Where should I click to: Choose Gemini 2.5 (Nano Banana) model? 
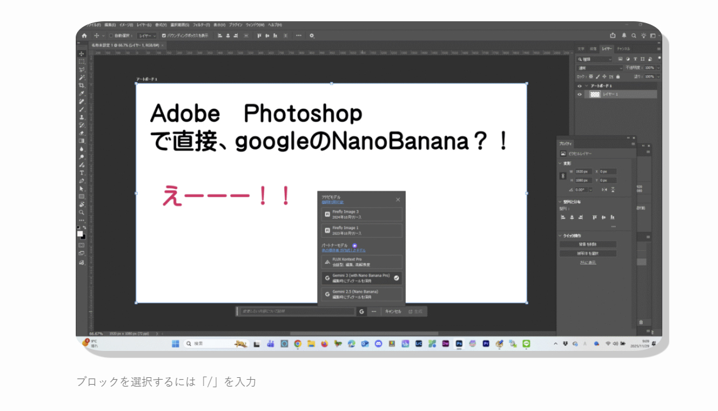point(362,294)
